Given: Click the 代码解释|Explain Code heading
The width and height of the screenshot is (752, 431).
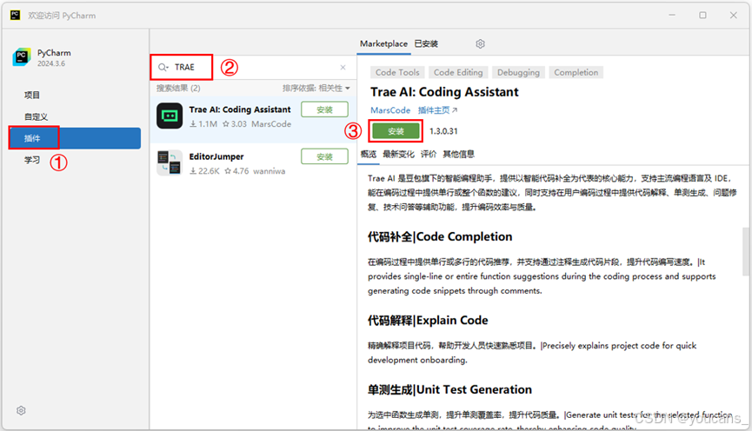Looking at the screenshot, I should point(428,321).
